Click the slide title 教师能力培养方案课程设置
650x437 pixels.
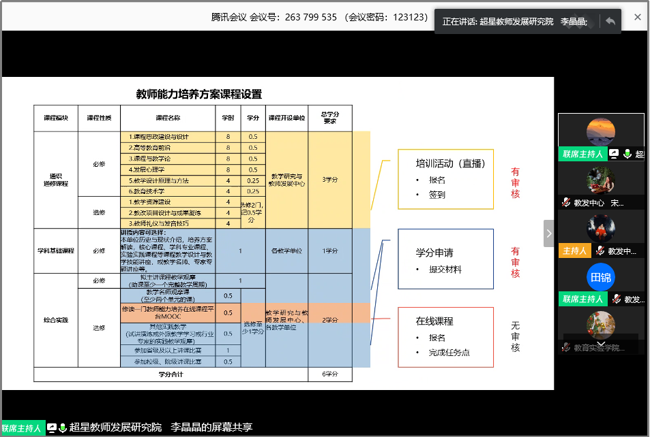[199, 94]
